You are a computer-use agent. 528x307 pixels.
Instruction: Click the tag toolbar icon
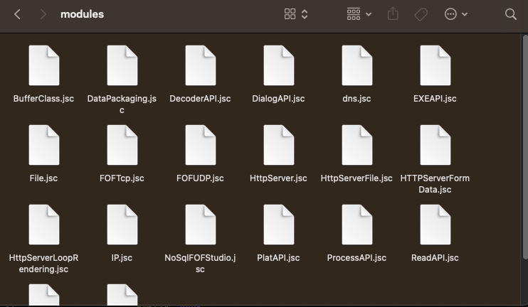point(421,14)
